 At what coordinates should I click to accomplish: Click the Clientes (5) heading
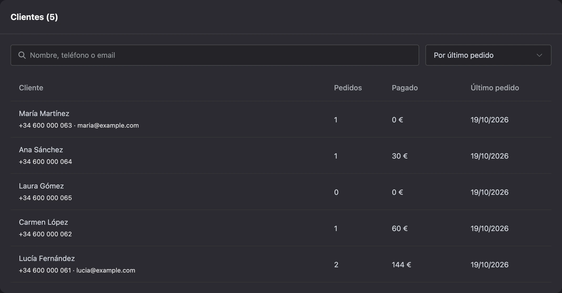click(34, 17)
